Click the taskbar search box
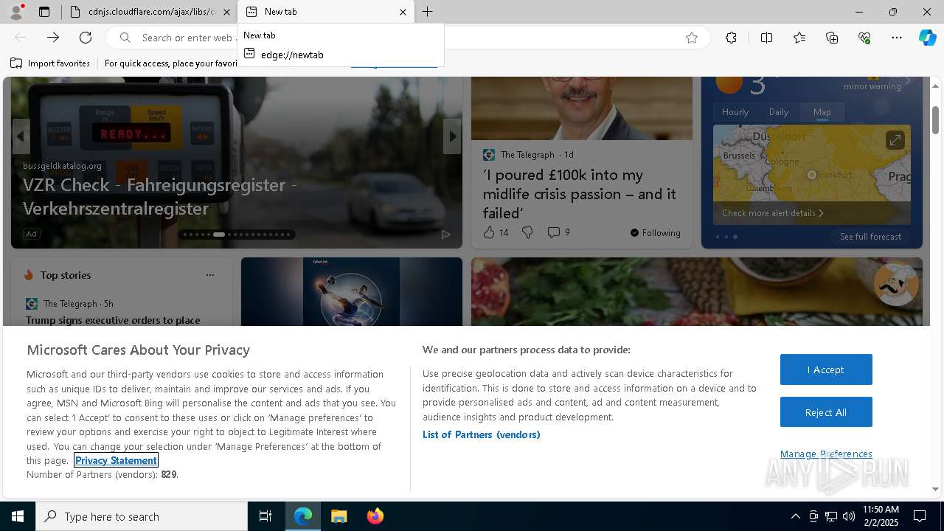The height and width of the screenshot is (531, 944). (x=142, y=516)
